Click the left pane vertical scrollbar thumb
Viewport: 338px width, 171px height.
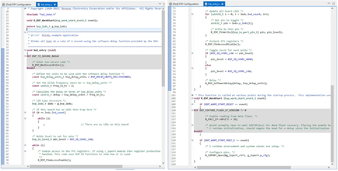pos(163,48)
